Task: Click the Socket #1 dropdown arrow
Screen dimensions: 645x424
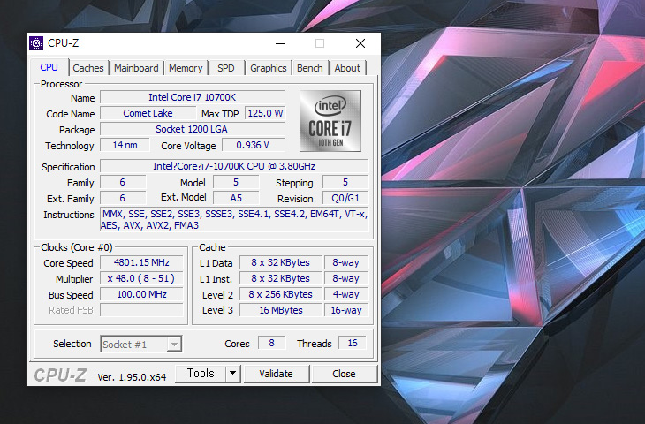Action: (x=174, y=344)
